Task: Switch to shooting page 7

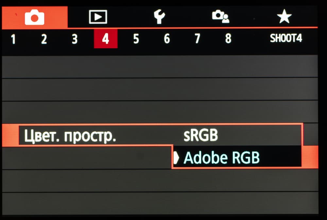Action: coord(198,39)
